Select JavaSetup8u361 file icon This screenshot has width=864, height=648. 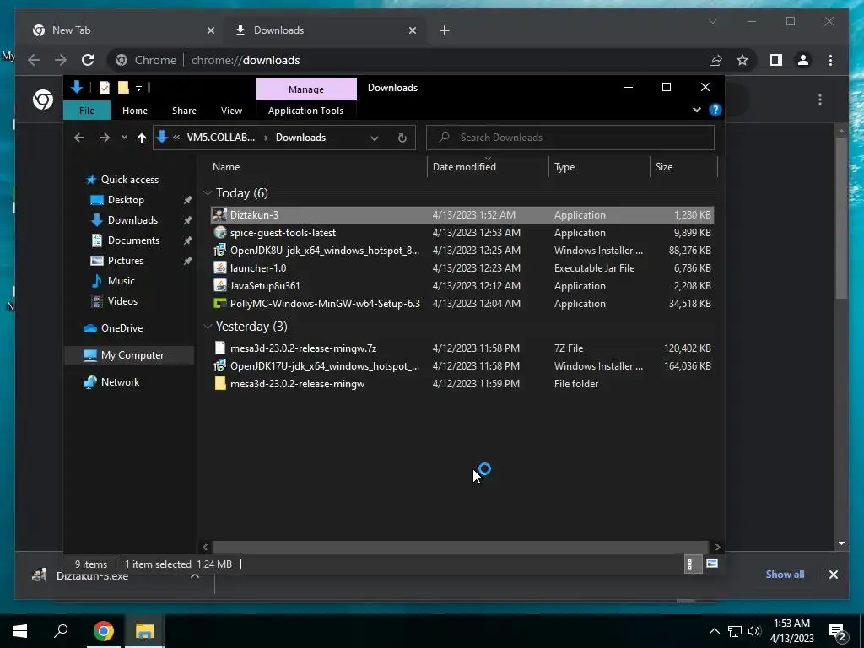coord(220,285)
